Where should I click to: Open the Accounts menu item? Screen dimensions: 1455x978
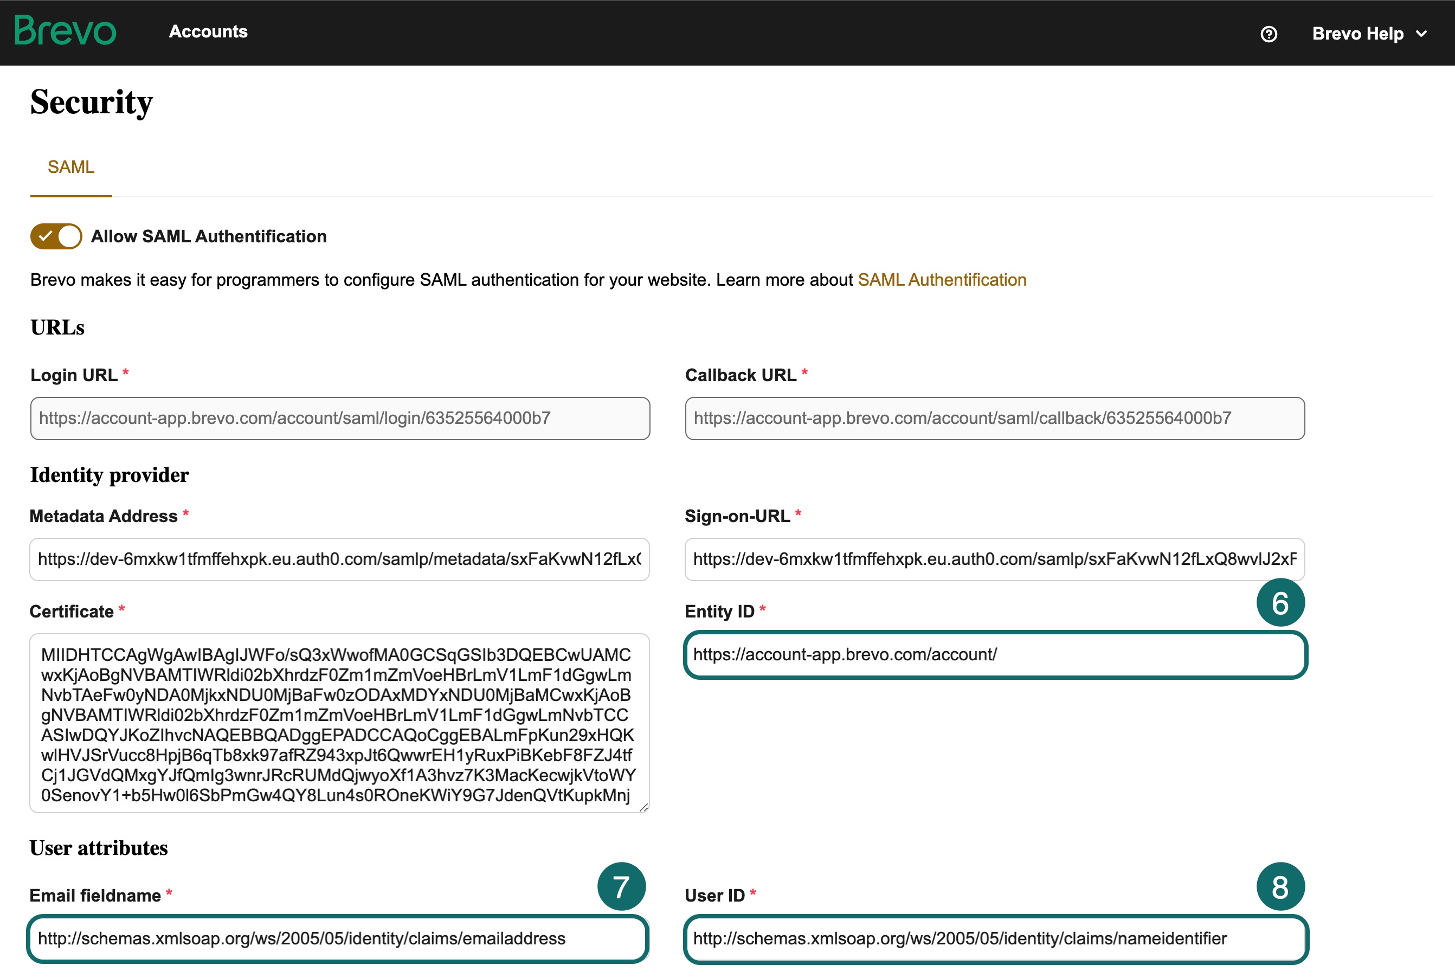click(208, 32)
